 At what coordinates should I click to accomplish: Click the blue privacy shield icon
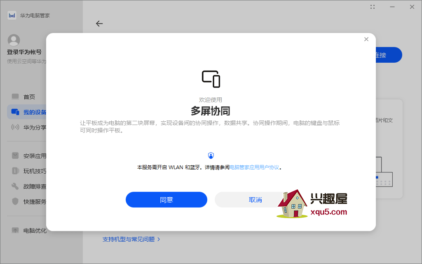pos(211,156)
